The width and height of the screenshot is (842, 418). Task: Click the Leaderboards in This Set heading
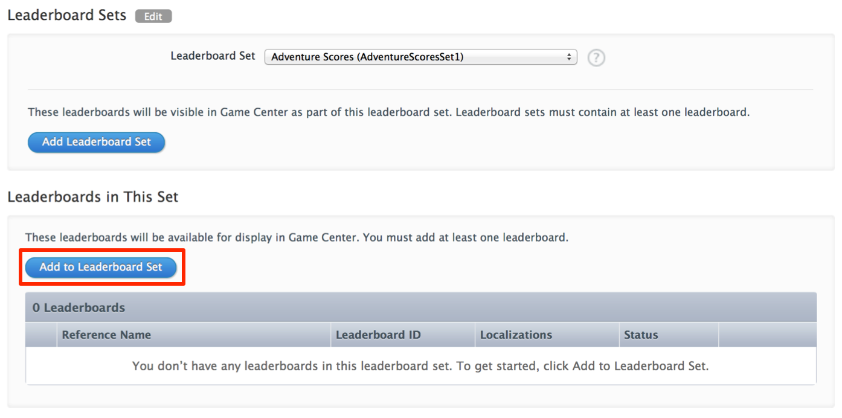[x=93, y=197]
